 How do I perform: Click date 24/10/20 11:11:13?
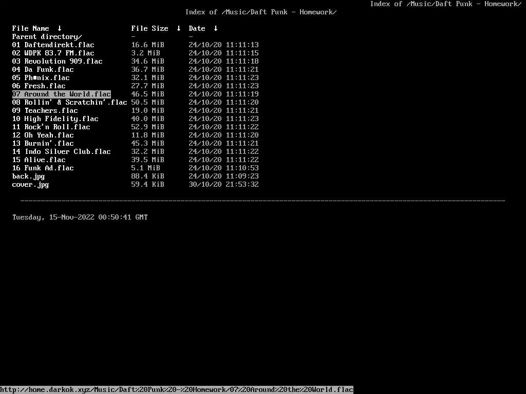pos(223,45)
